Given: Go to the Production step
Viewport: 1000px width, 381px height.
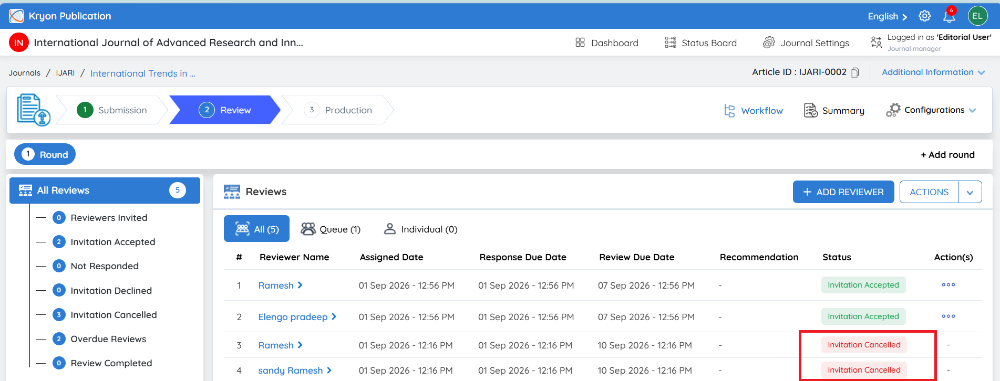Looking at the screenshot, I should pyautogui.click(x=338, y=110).
